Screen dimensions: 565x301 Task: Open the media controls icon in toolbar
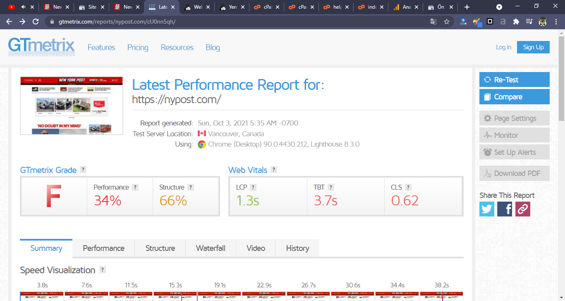click(529, 22)
